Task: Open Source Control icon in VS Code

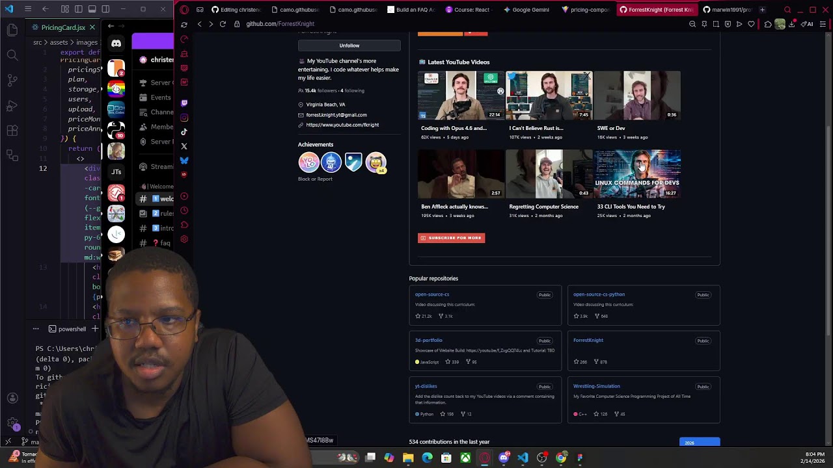Action: tap(12, 81)
